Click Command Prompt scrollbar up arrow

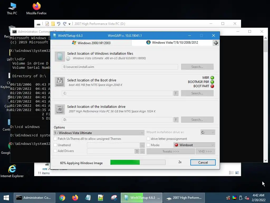tap(266, 38)
